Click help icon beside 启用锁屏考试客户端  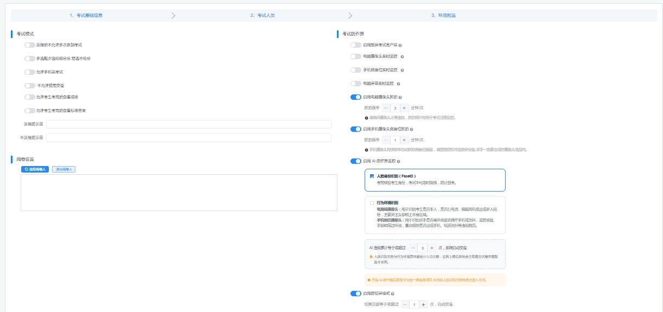[x=400, y=45]
